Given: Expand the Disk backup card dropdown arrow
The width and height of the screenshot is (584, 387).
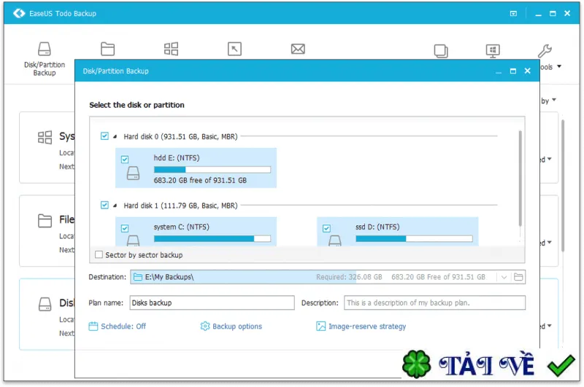Looking at the screenshot, I should (550, 326).
